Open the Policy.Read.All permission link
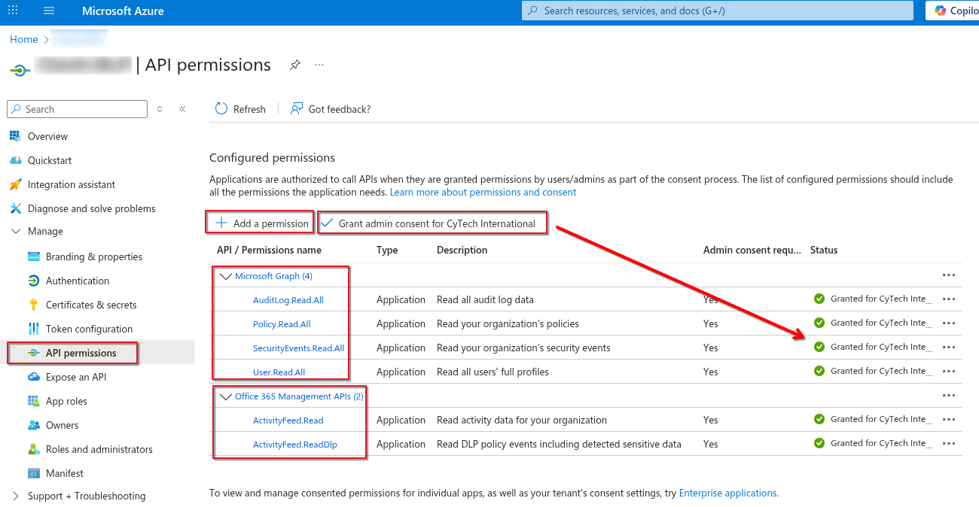Screen dimensions: 979x507 click(282, 323)
